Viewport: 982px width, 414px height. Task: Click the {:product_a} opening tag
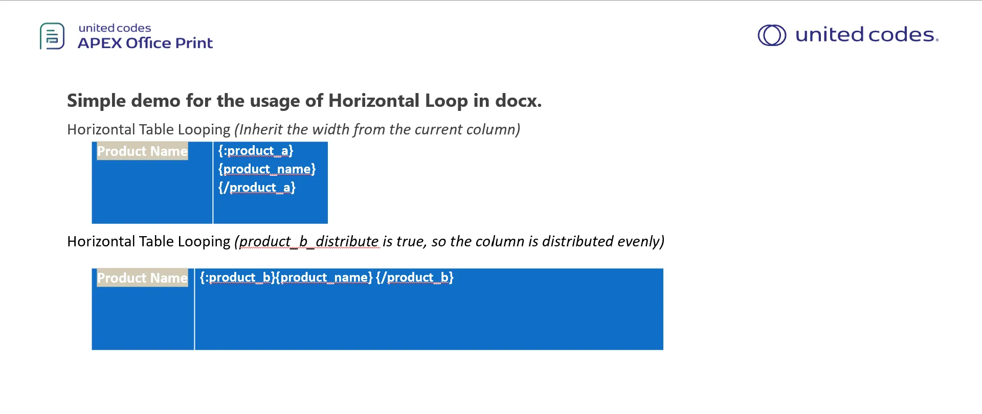pyautogui.click(x=256, y=151)
